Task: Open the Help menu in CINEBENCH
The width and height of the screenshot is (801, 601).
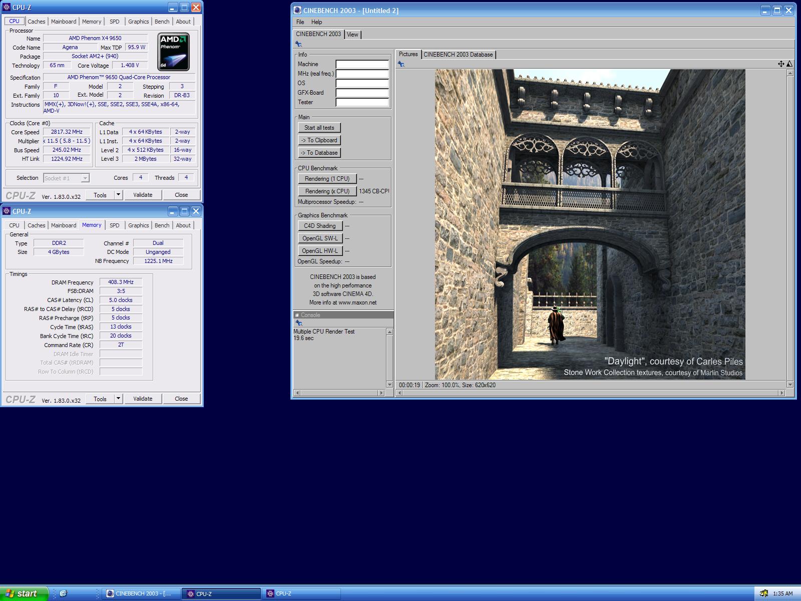Action: (x=316, y=22)
